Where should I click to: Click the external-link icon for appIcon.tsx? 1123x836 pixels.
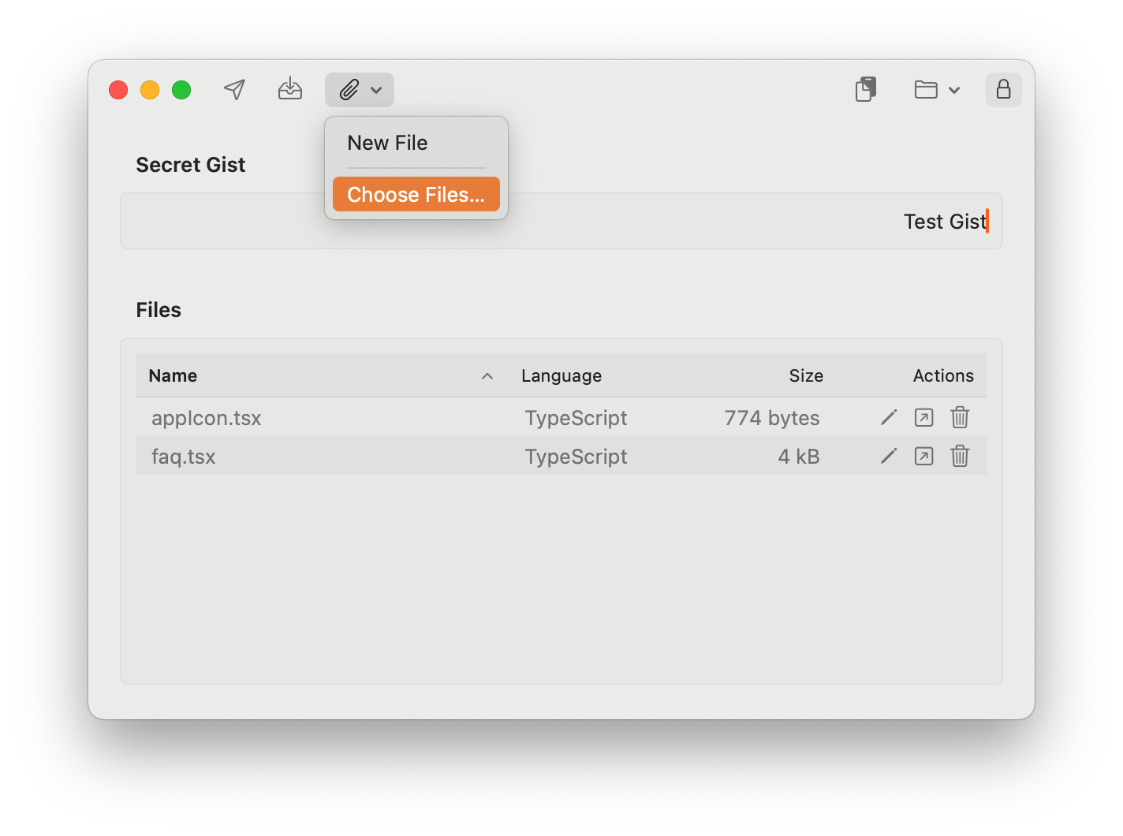pos(923,417)
